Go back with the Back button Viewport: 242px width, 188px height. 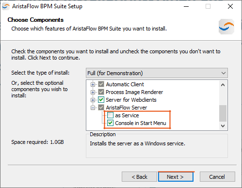tap(139, 177)
